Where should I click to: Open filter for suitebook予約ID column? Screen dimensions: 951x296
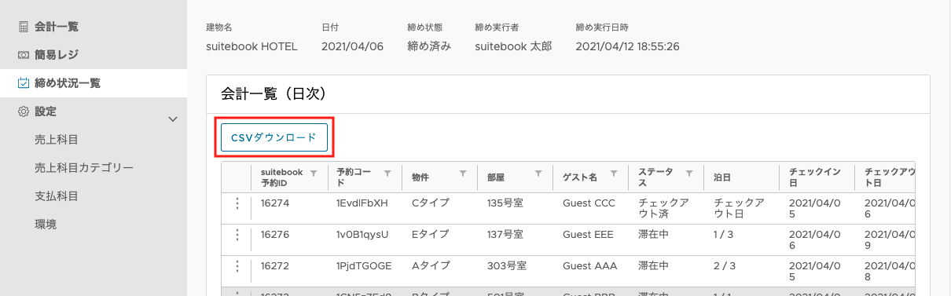(x=313, y=173)
